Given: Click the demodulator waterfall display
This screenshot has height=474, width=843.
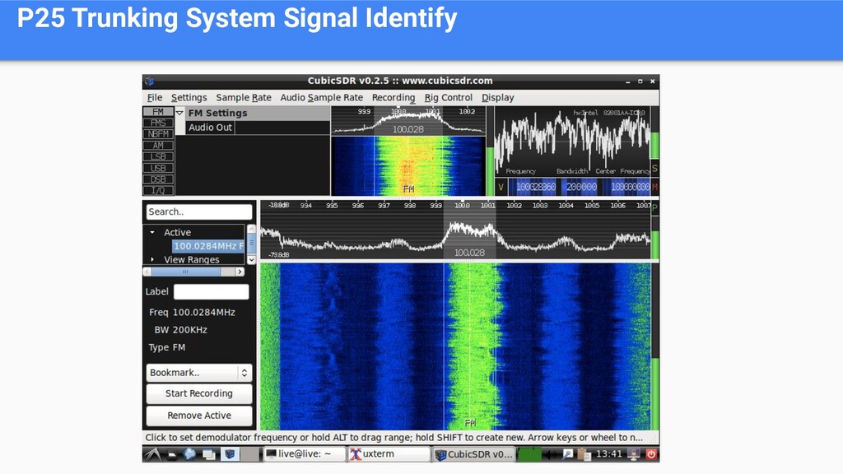Looking at the screenshot, I should pyautogui.click(x=408, y=165).
